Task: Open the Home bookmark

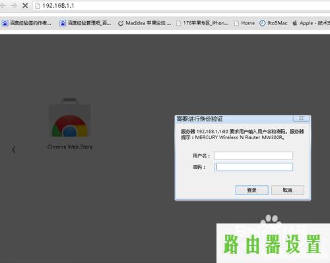Action: tap(244, 23)
